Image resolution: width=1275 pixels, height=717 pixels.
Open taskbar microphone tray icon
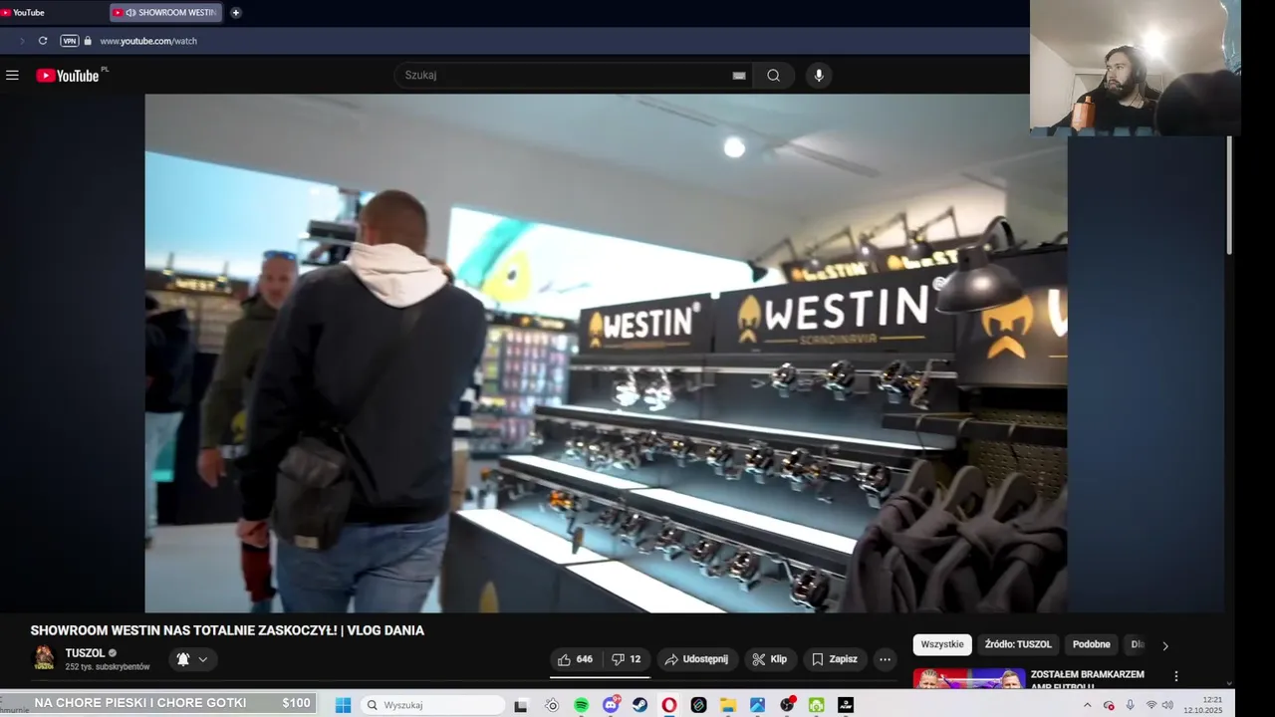coord(1130,705)
